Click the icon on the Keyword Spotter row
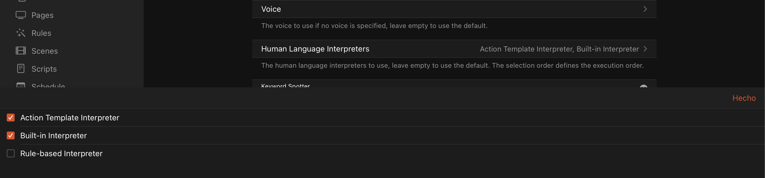The image size is (765, 178). [644, 87]
